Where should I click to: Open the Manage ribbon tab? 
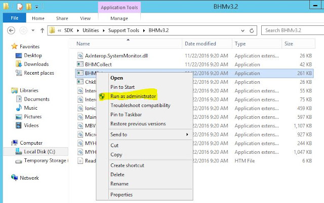119,18
